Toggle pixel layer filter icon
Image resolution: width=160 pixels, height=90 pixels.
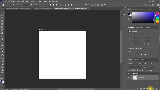[140, 64]
